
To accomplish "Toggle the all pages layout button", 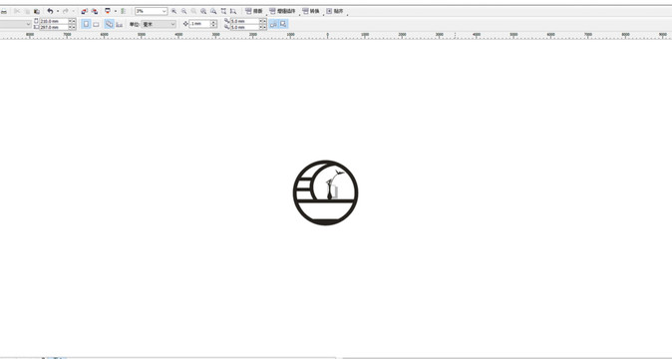I will click(x=110, y=24).
